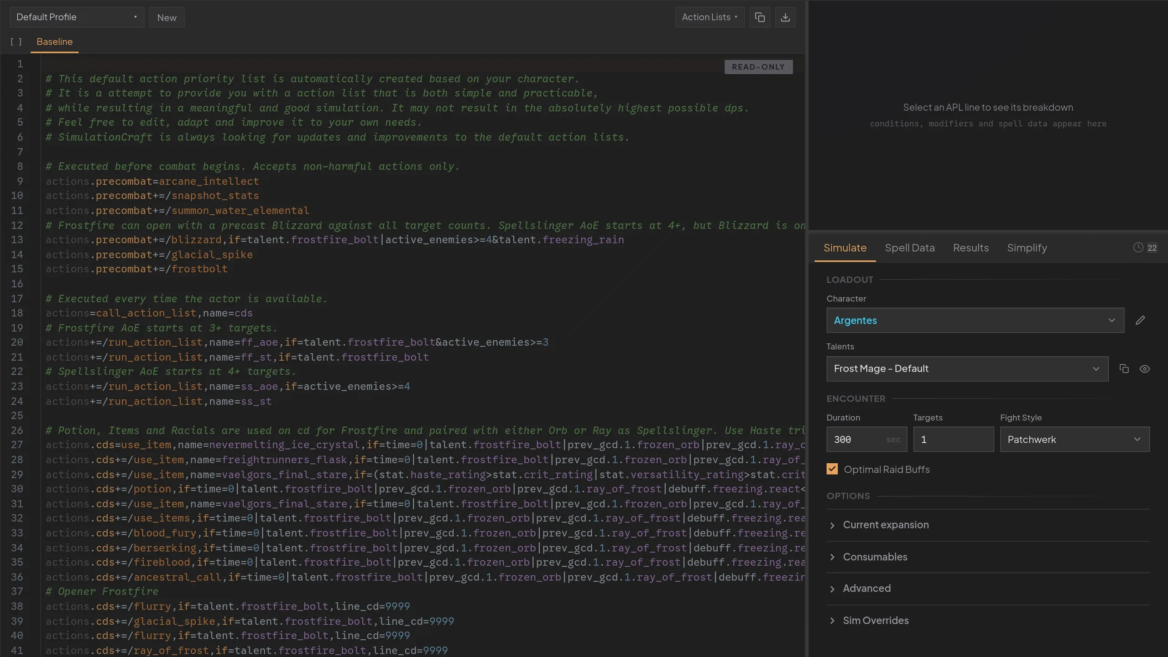Click line 35 fireblood action
The width and height of the screenshot is (1168, 657).
[425, 562]
